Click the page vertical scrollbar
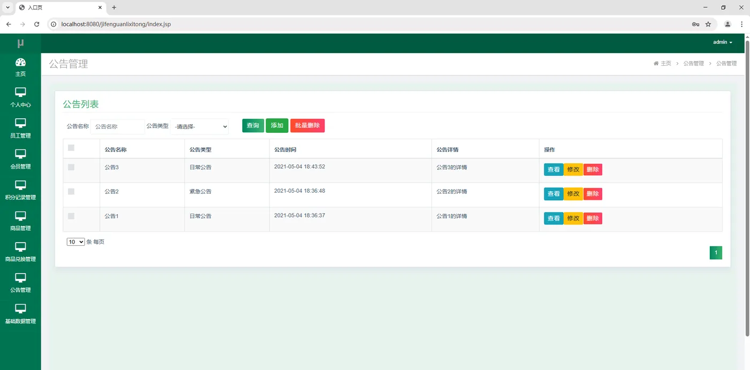This screenshot has width=750, height=370. click(747, 187)
